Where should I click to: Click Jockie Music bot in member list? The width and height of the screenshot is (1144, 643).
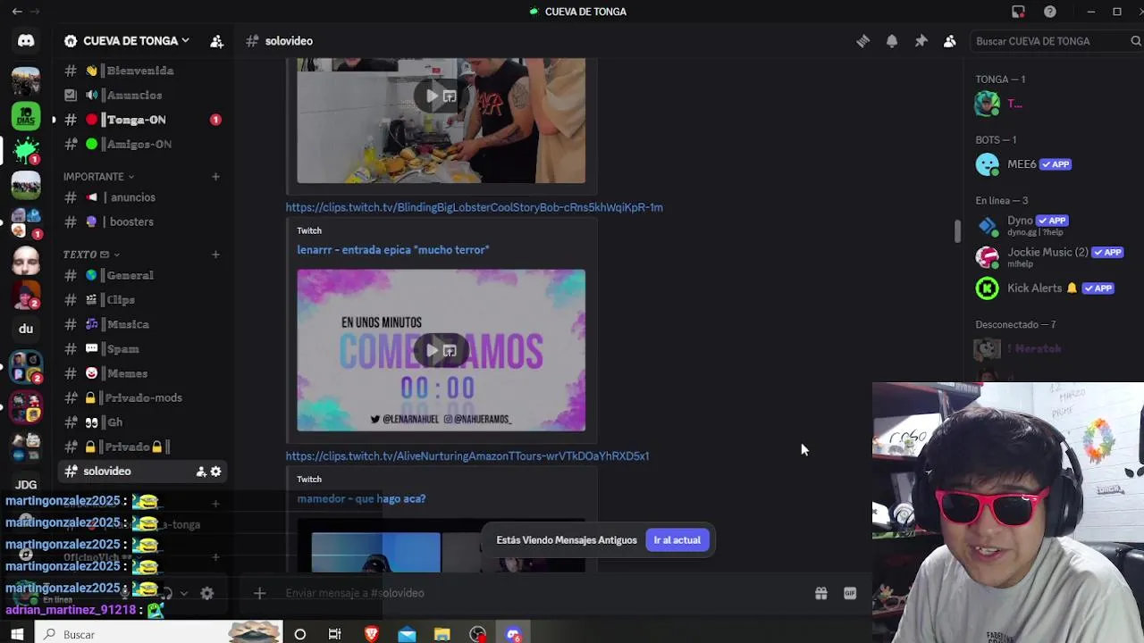click(1053, 257)
